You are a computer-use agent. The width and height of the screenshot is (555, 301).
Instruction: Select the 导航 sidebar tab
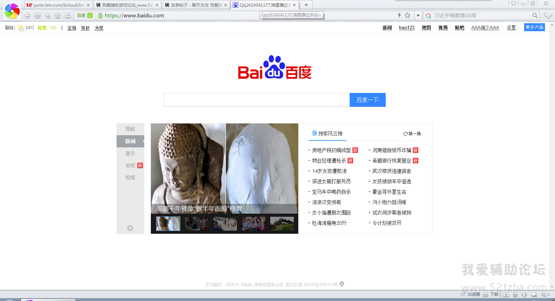click(130, 129)
